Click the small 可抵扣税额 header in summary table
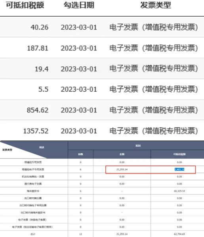This screenshot has height=237, width=204. (179, 154)
